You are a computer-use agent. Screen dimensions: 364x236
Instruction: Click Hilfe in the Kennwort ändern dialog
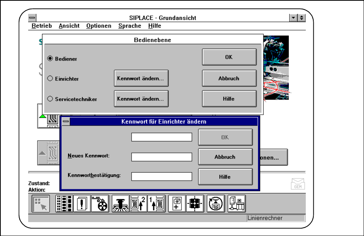(225, 177)
